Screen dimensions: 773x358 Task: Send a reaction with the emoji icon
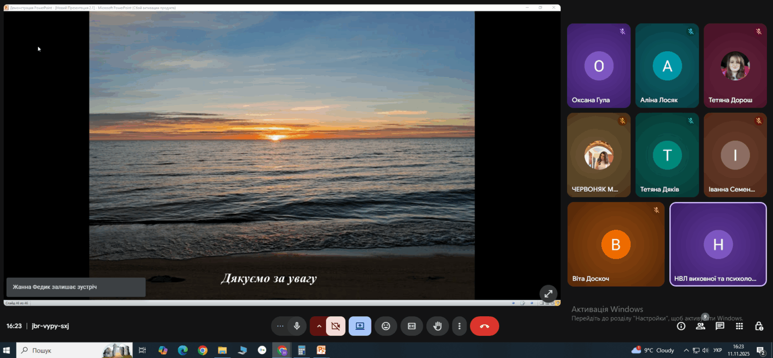point(386,326)
